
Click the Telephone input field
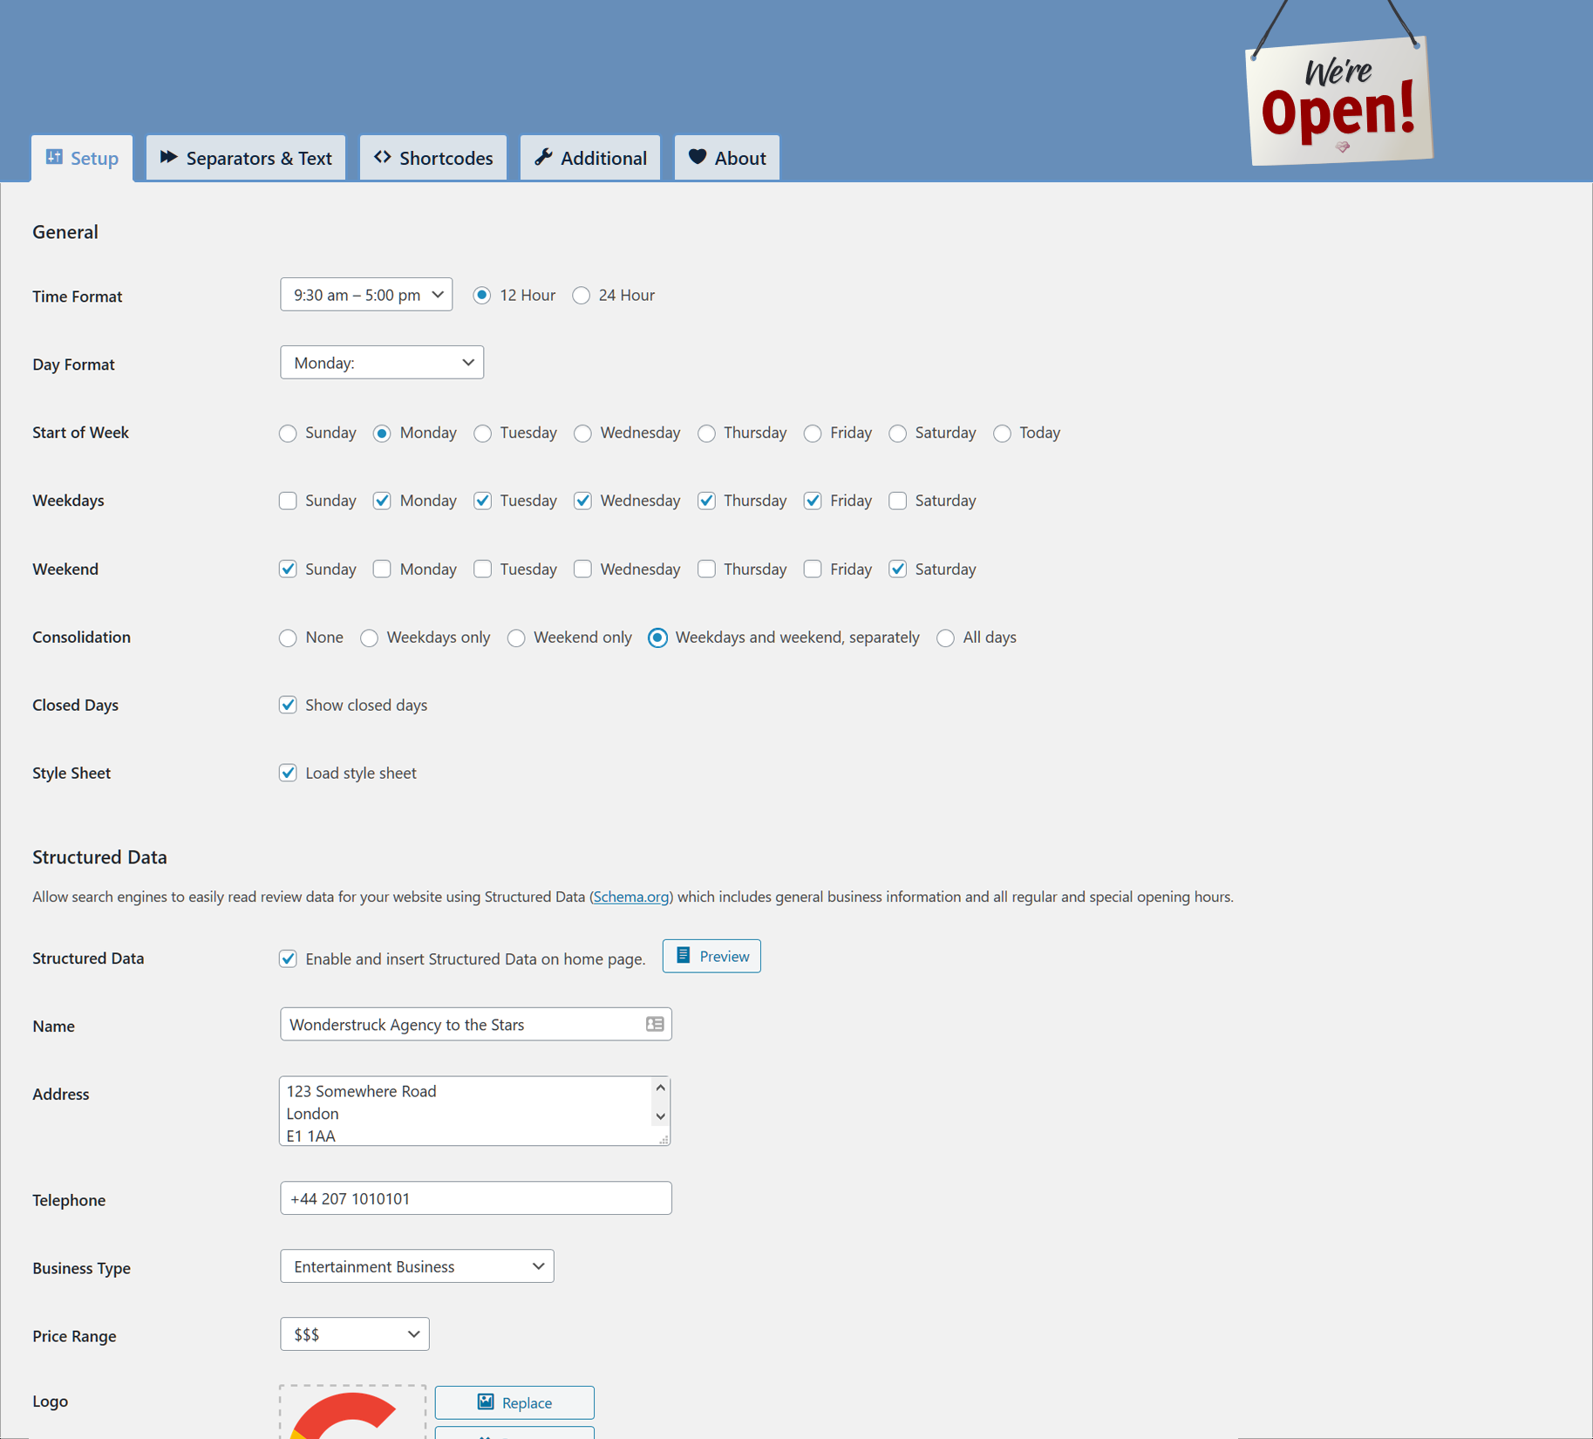tap(476, 1198)
